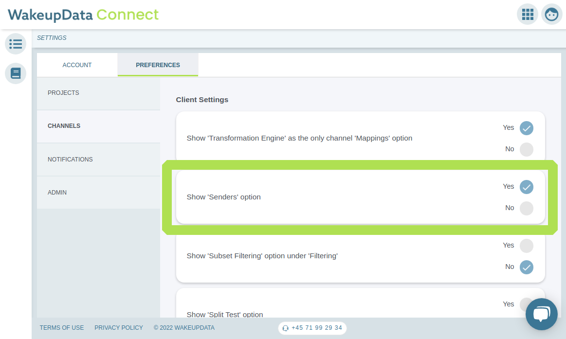
Task: Open the Privacy Policy link
Action: [x=119, y=327]
